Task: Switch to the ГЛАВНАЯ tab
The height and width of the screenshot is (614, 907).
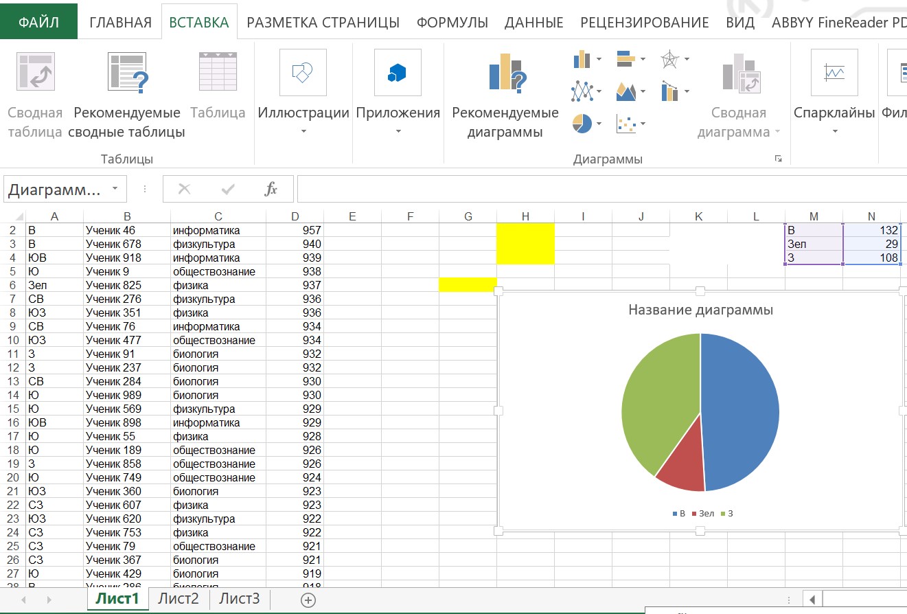Action: (x=120, y=23)
